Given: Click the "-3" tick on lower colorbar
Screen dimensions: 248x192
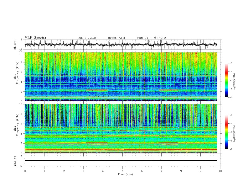Looking at the screenshot, I should (x=231, y=115).
